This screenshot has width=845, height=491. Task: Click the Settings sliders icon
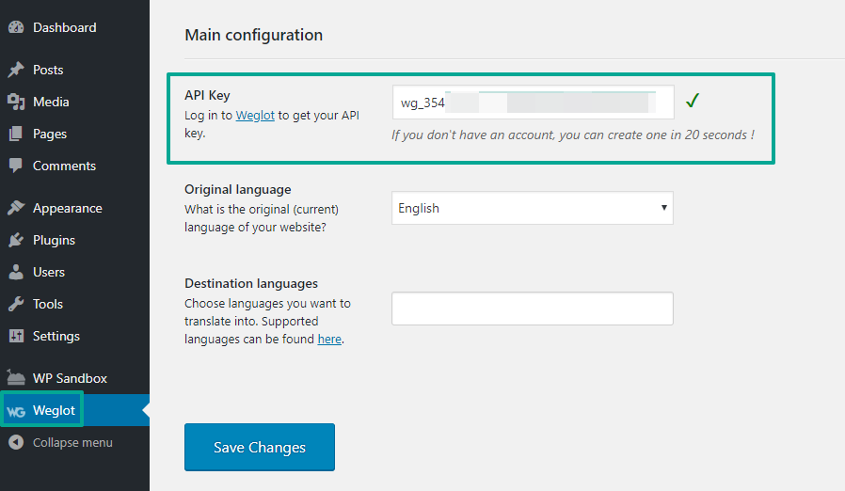(x=16, y=336)
